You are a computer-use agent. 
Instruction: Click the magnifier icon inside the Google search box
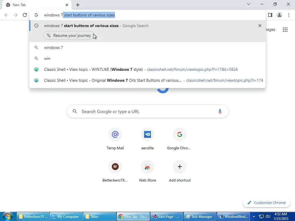pyautogui.click(x=75, y=111)
